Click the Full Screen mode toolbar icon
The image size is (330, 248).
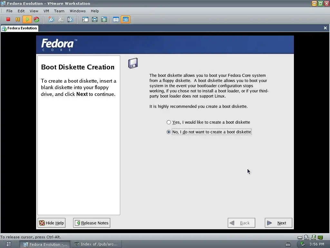(104, 19)
